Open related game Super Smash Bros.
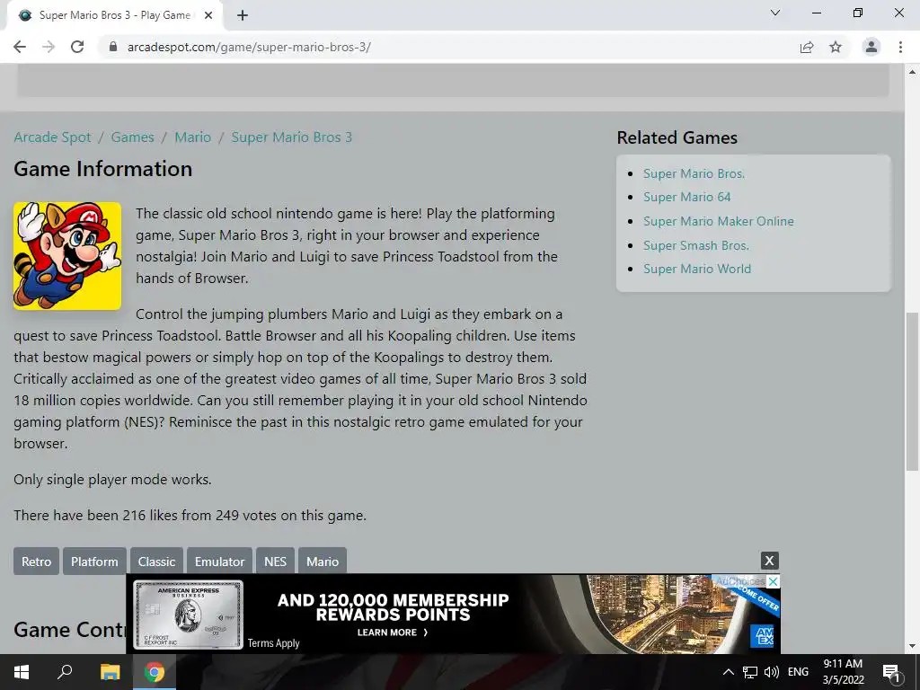Image resolution: width=920 pixels, height=690 pixels. [x=696, y=245]
